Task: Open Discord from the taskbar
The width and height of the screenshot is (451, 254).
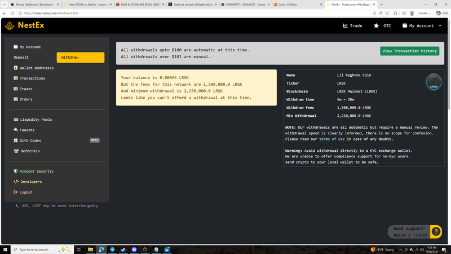Action: click(134, 249)
